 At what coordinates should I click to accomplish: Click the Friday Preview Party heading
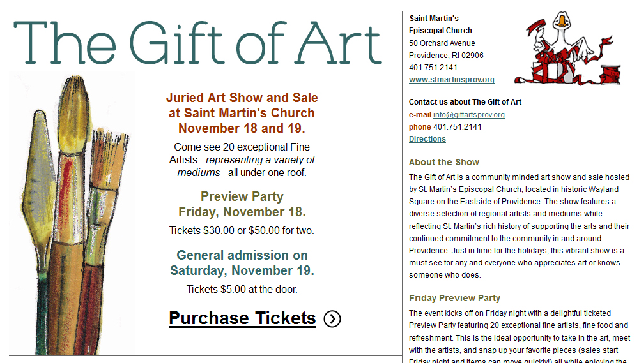[x=454, y=299]
